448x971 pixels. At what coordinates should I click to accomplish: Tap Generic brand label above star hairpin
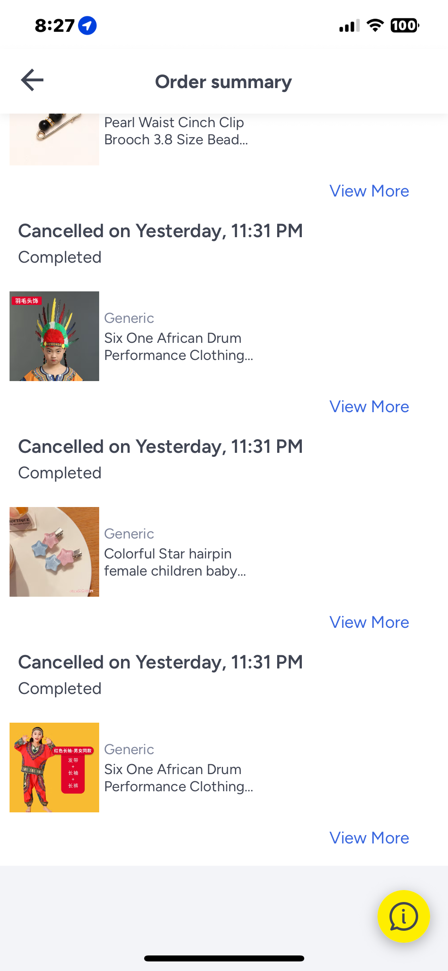point(129,534)
